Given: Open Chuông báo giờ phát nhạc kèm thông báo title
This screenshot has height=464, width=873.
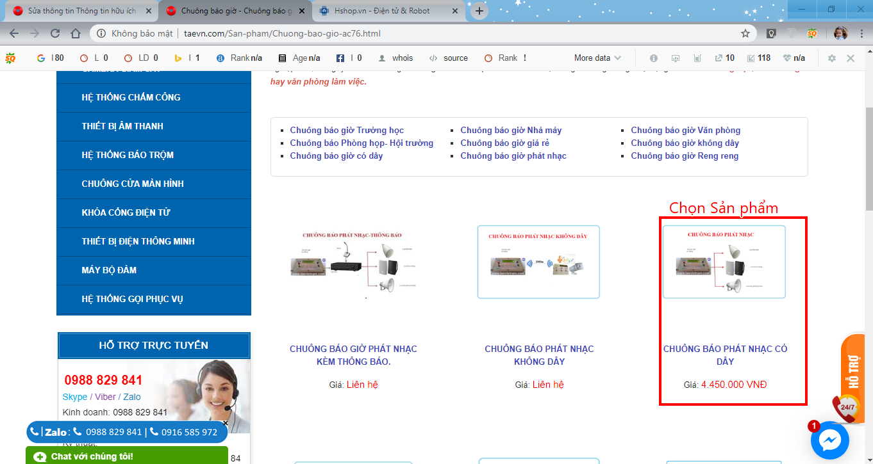Looking at the screenshot, I should point(354,355).
